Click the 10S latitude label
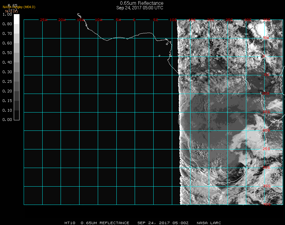 (x=266, y=93)
